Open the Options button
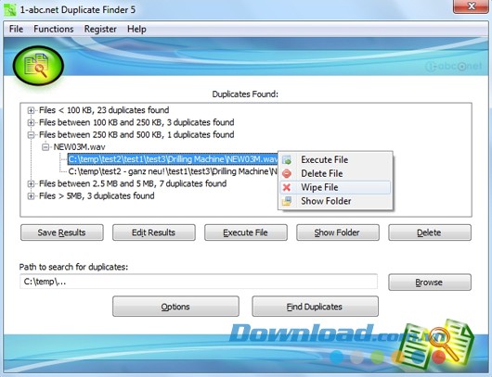 point(175,307)
